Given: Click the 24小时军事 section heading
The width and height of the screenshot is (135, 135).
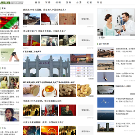Looking at the screenshot, I should point(104,44).
